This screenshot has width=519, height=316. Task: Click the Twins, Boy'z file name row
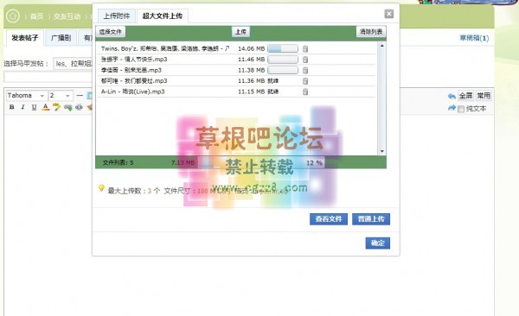[165, 49]
